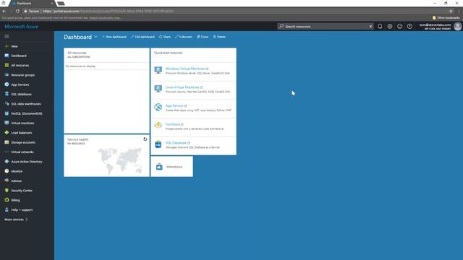The height and width of the screenshot is (260, 463).
Task: Click the All resources tile title
Action: coord(77,53)
